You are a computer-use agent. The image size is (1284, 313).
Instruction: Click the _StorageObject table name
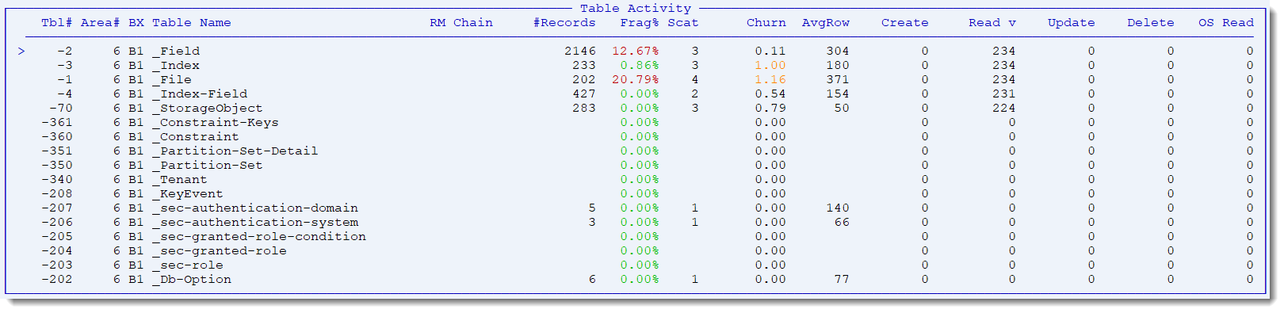pyautogui.click(x=207, y=109)
